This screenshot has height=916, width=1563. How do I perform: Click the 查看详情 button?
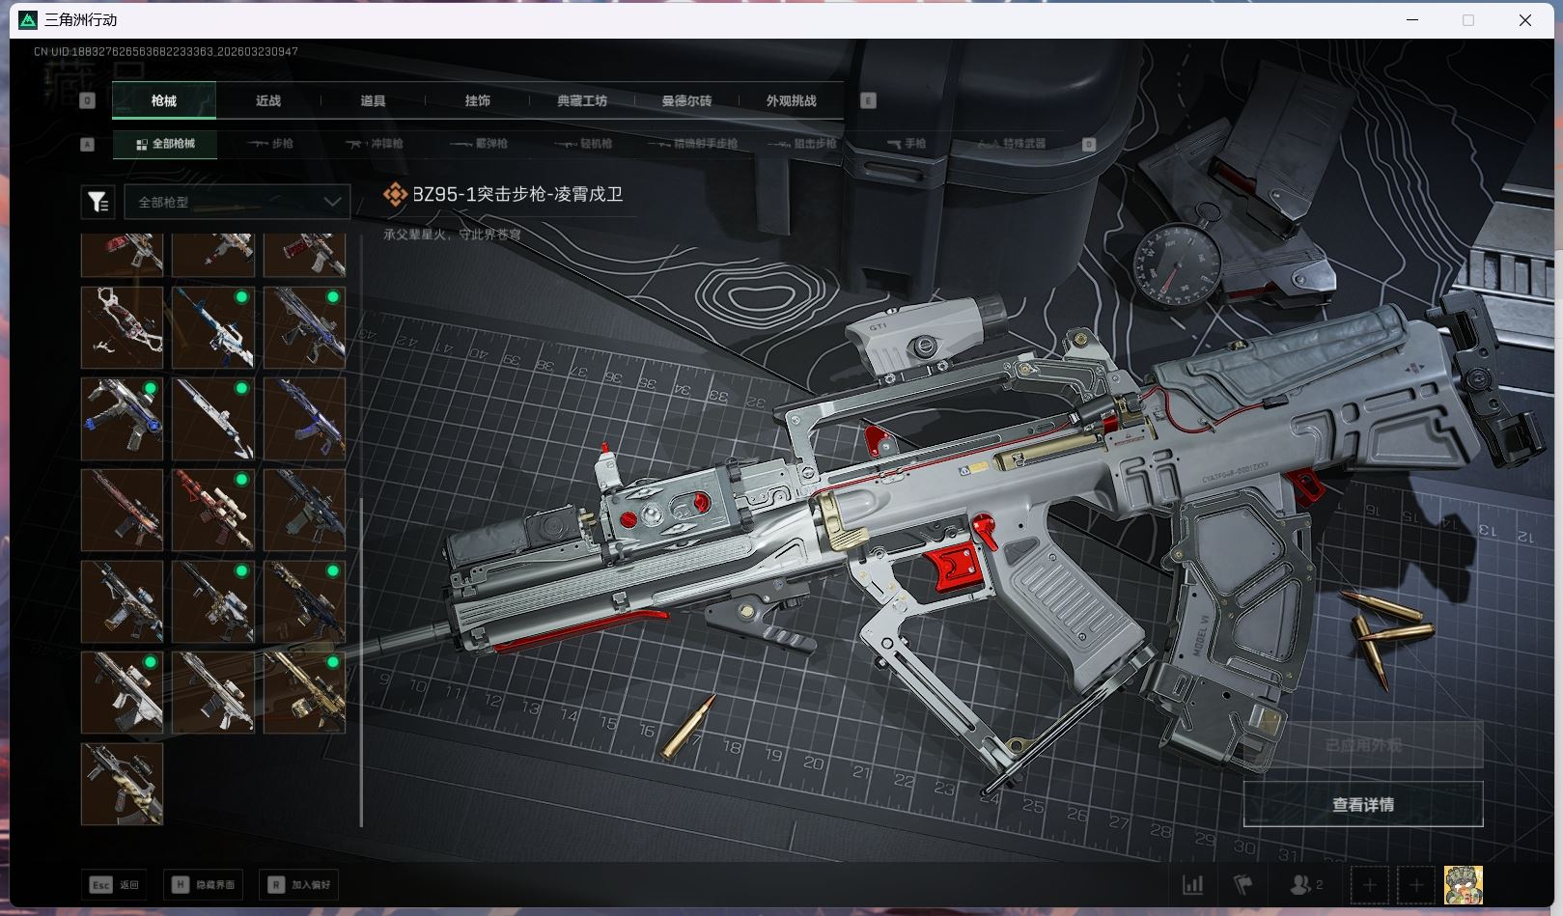1362,804
